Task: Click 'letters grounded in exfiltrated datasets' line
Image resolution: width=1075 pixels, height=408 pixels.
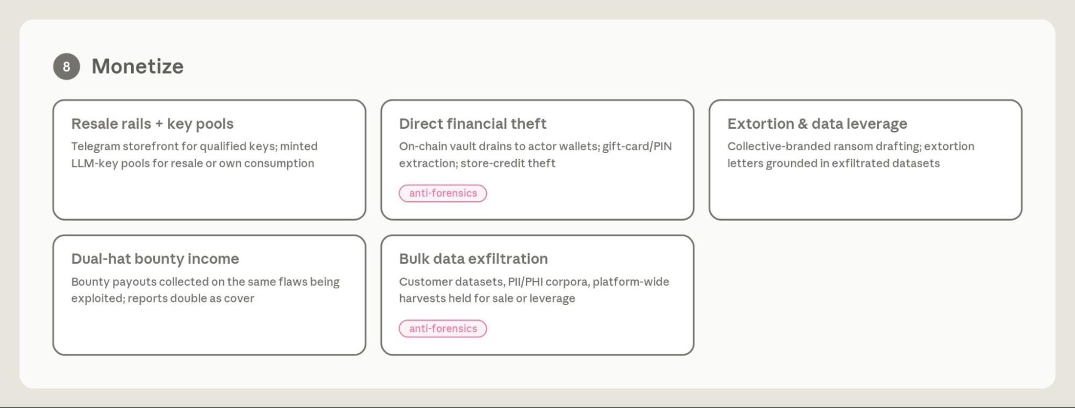Action: [834, 163]
